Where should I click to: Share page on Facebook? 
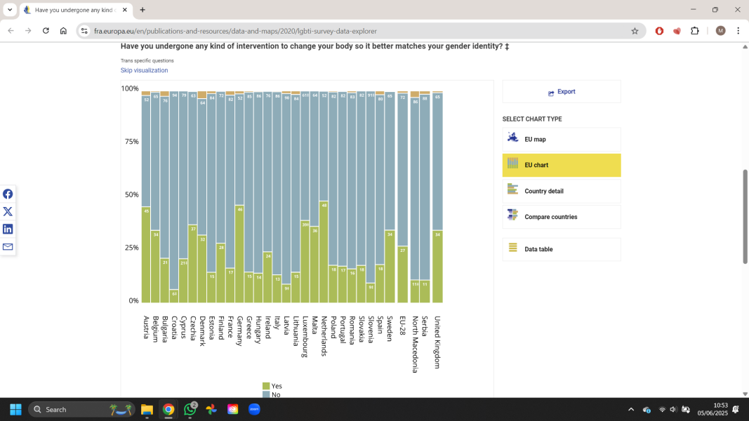[8, 194]
